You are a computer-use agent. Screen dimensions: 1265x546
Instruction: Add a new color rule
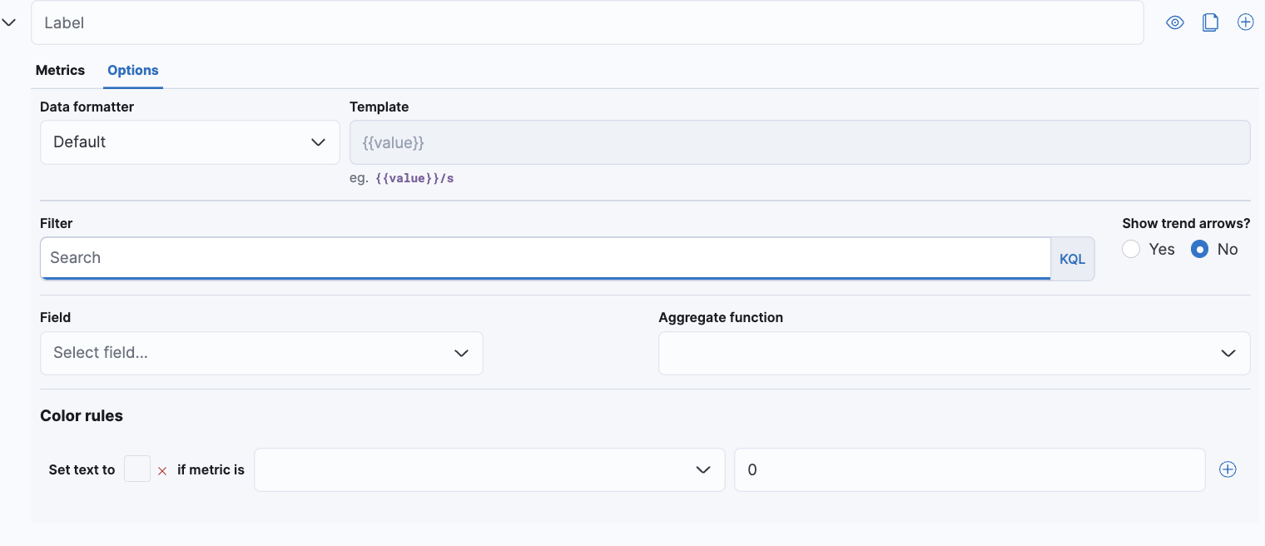coord(1227,469)
